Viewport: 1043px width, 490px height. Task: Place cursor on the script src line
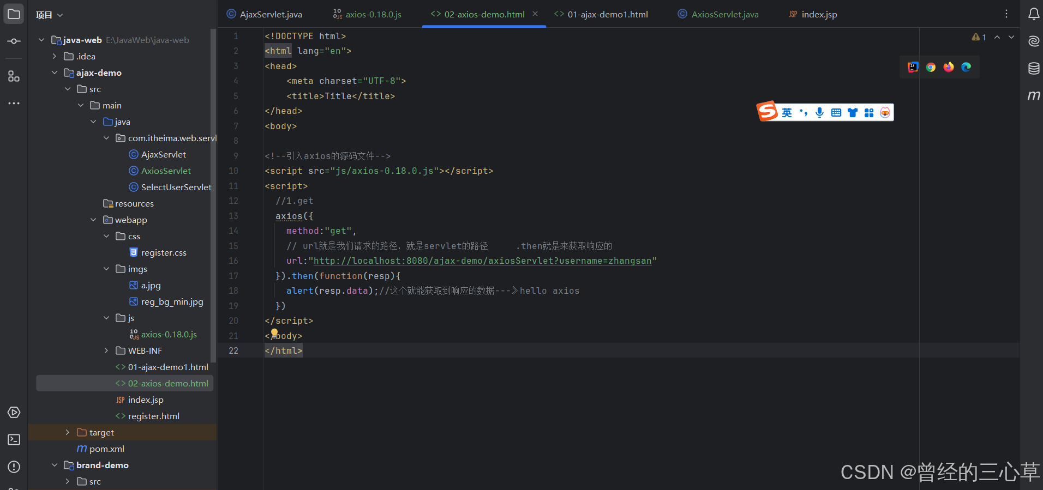pos(379,171)
